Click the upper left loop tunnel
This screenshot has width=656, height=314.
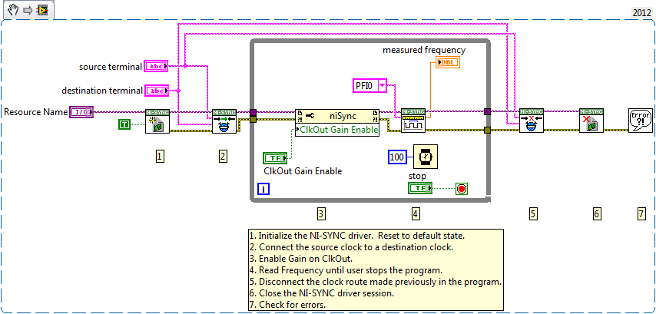(x=253, y=112)
